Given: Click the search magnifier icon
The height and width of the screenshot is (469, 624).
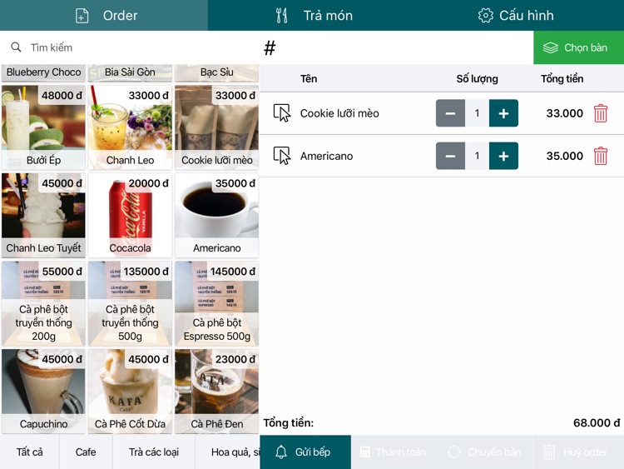Looking at the screenshot, I should 16,47.
